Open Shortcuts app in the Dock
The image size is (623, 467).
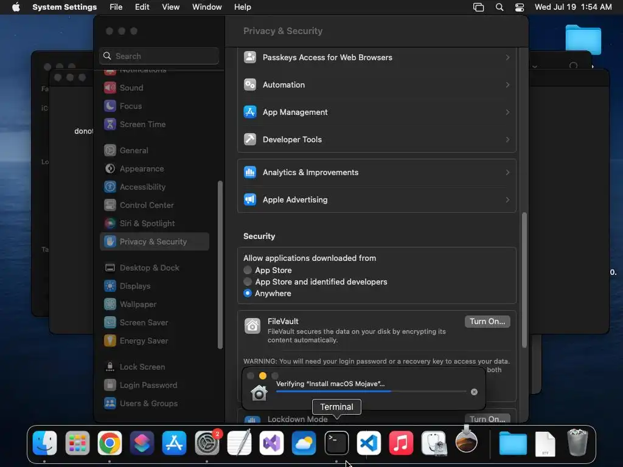[x=142, y=443]
